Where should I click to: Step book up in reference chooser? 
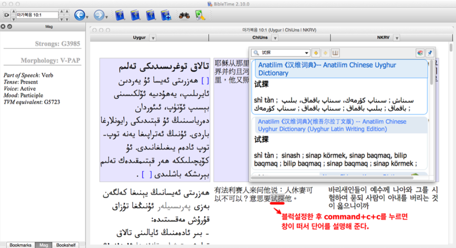point(13,11)
